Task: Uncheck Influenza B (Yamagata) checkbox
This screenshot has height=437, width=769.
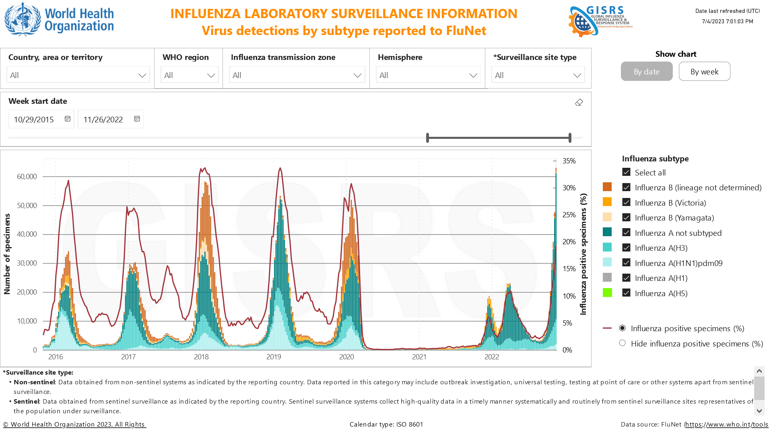Action: [x=626, y=217]
